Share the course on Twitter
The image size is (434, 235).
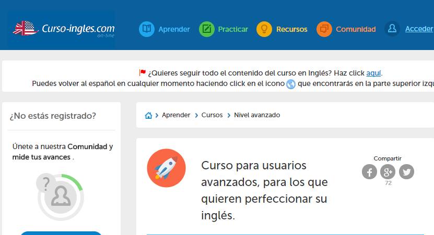(406, 171)
